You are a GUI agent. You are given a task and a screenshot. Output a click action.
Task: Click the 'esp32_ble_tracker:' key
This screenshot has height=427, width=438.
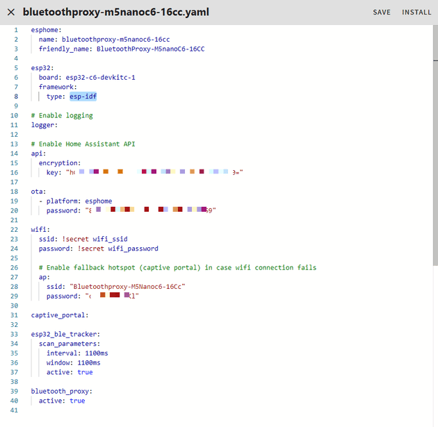click(x=65, y=334)
